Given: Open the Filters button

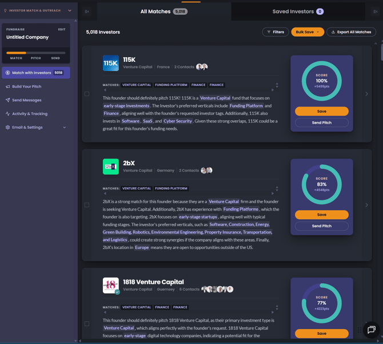Looking at the screenshot, I should pos(276,32).
